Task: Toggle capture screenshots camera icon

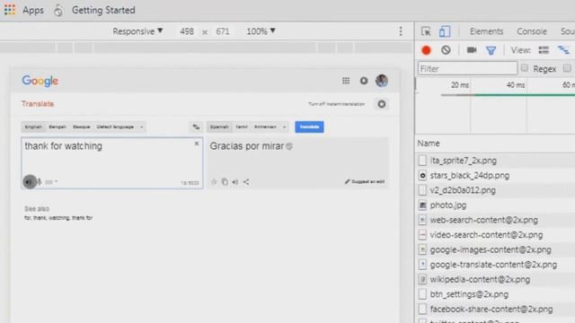Action: tap(472, 50)
